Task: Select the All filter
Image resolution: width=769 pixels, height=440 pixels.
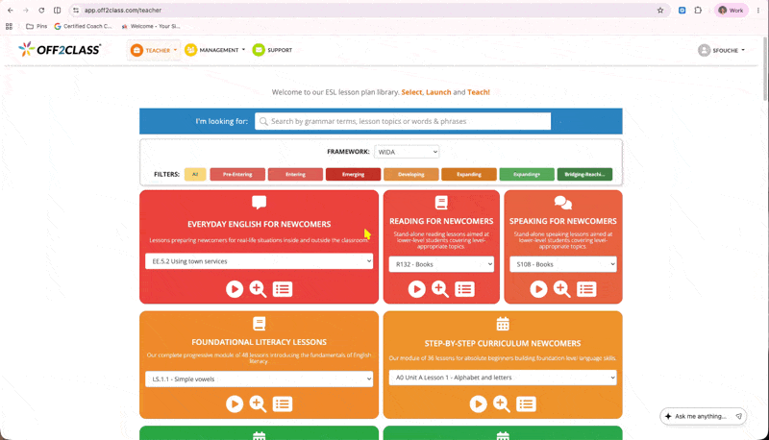Action: point(195,175)
